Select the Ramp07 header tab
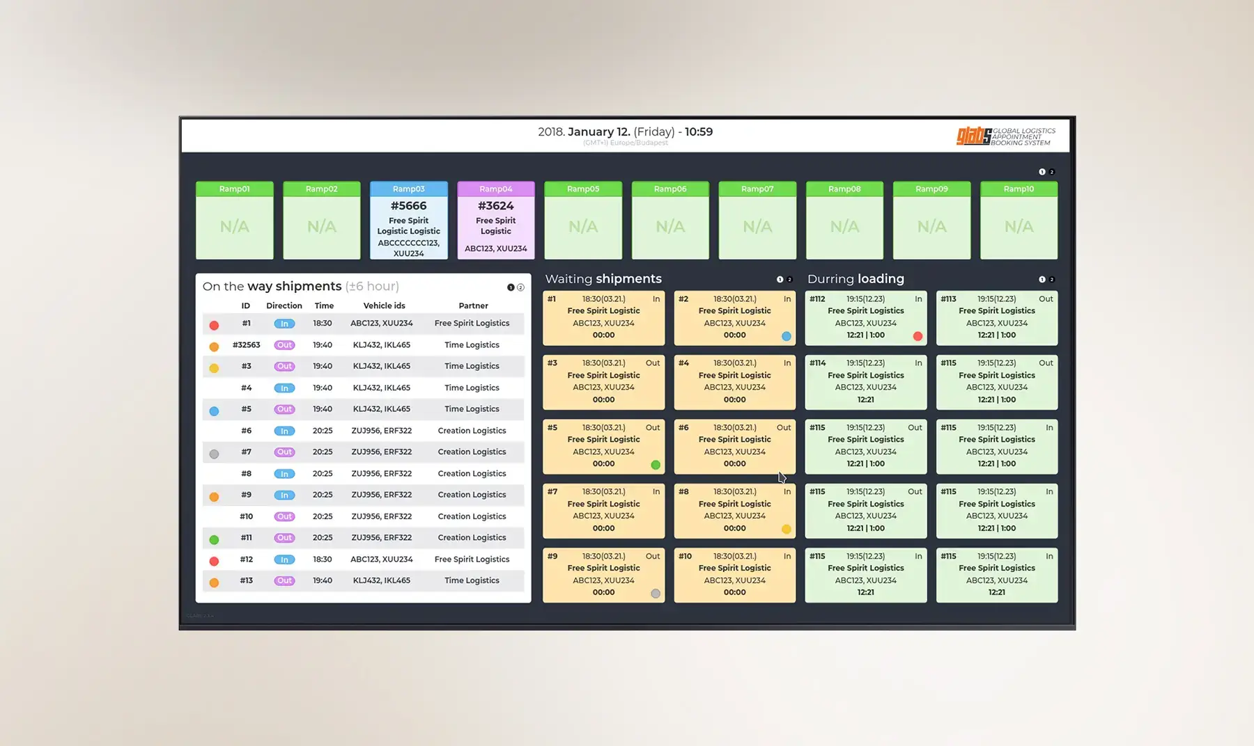The width and height of the screenshot is (1254, 746). pyautogui.click(x=757, y=189)
